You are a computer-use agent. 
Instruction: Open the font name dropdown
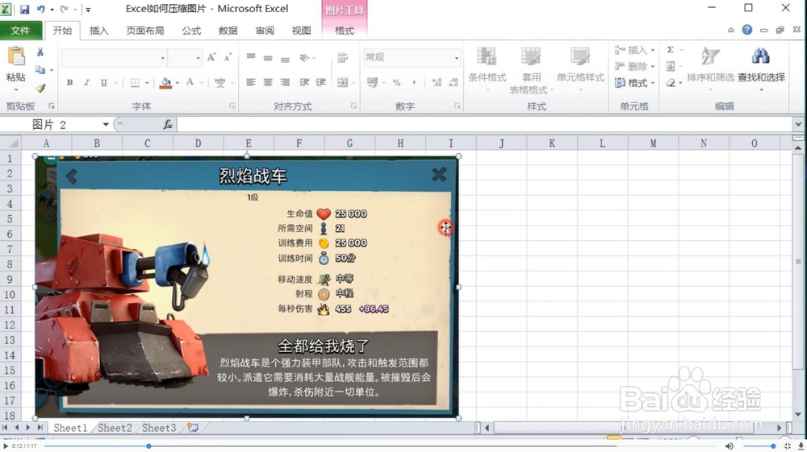pos(163,58)
